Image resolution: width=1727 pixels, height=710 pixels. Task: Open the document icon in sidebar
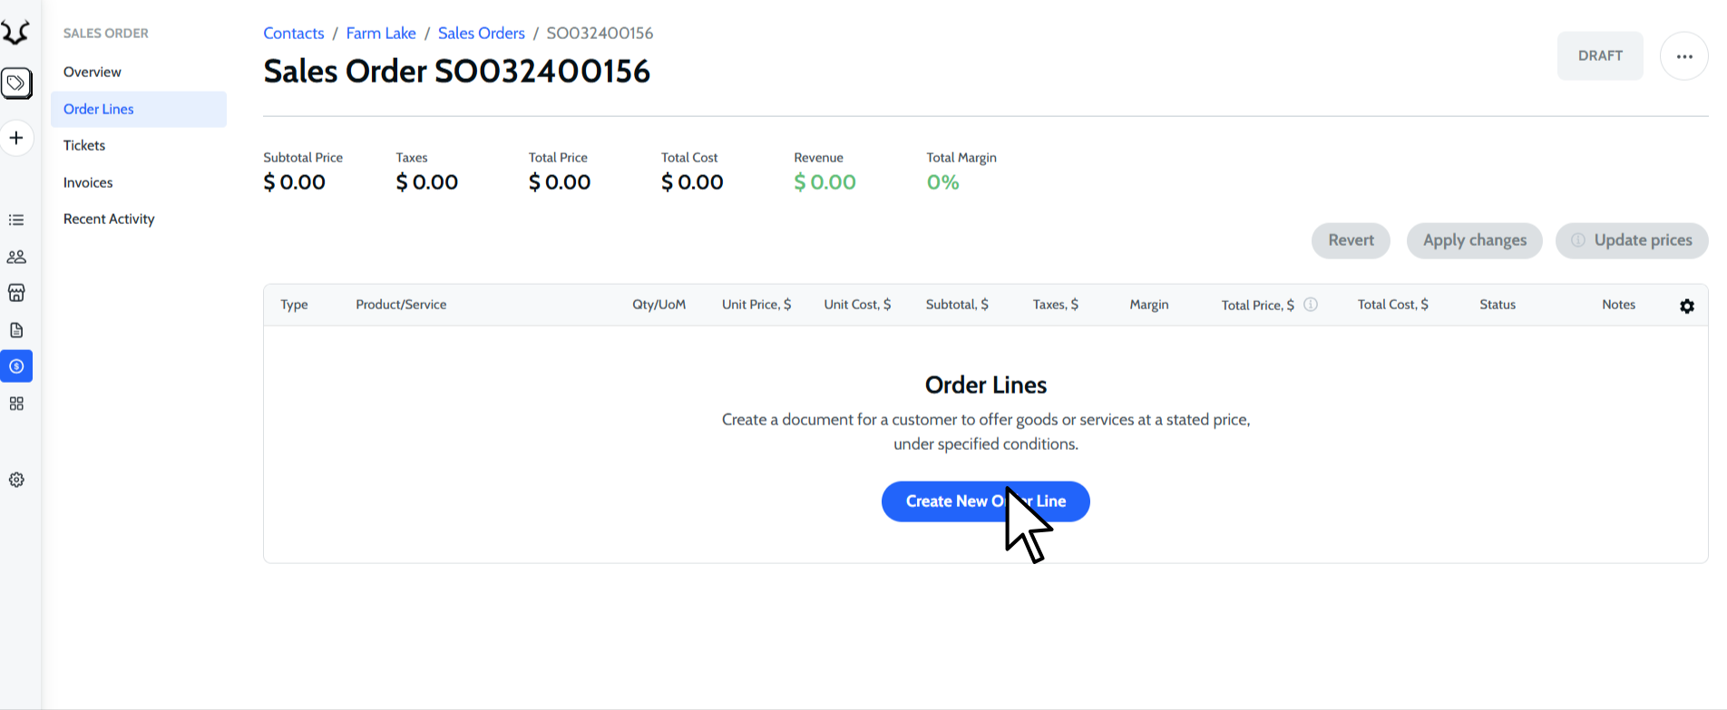pos(16,330)
